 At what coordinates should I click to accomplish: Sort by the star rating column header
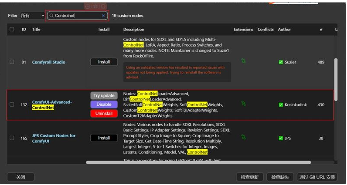(321, 30)
